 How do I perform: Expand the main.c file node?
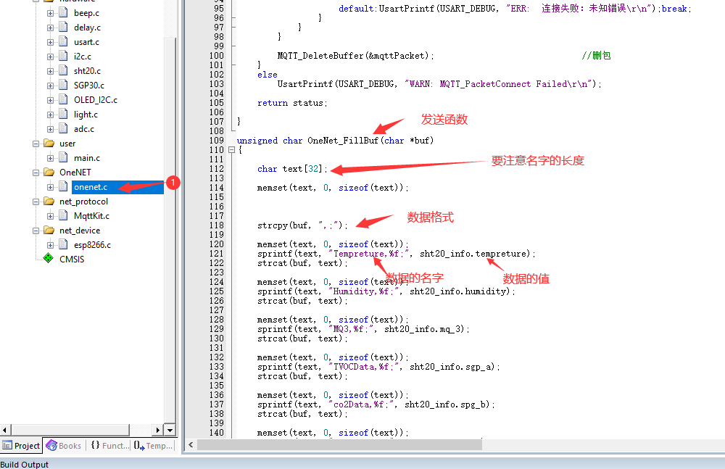point(51,158)
